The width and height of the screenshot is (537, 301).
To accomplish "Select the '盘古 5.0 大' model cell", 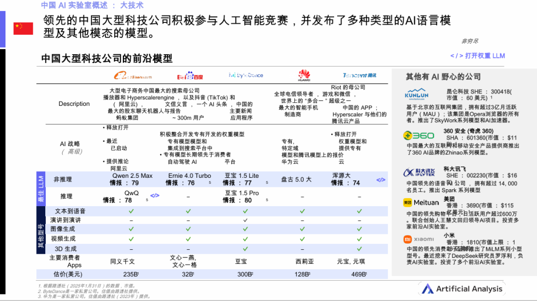I will click(x=296, y=179).
